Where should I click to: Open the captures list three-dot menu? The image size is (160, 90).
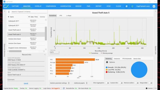(9, 12)
